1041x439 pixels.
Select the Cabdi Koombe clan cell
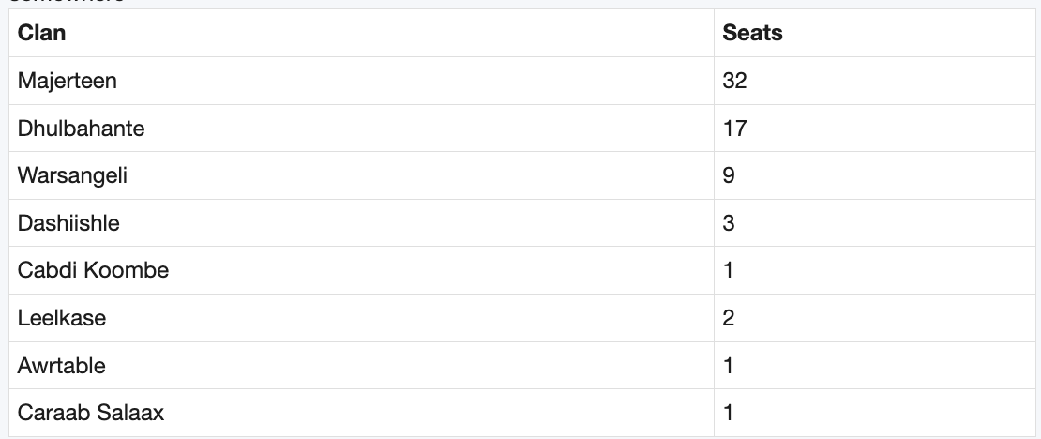pos(361,270)
